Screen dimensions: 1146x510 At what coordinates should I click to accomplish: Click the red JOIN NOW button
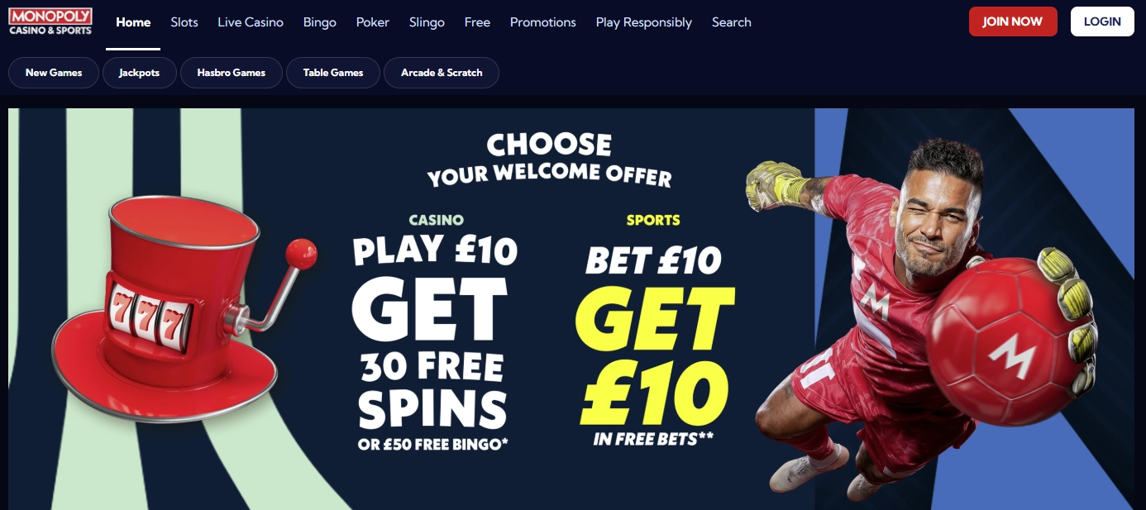tap(1013, 21)
